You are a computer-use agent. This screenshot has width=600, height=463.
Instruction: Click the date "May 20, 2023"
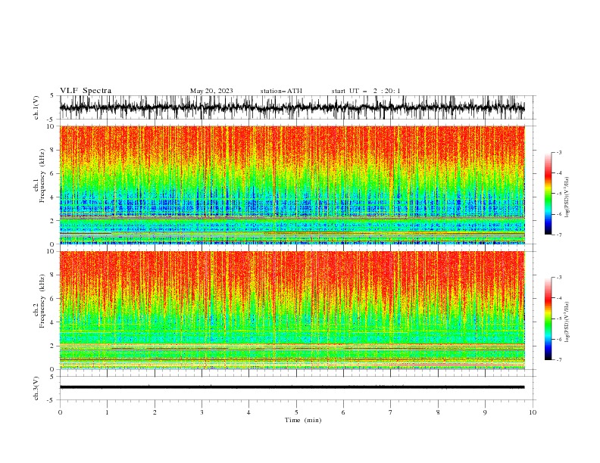[211, 91]
